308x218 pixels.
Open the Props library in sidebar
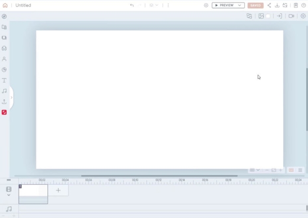click(4, 48)
